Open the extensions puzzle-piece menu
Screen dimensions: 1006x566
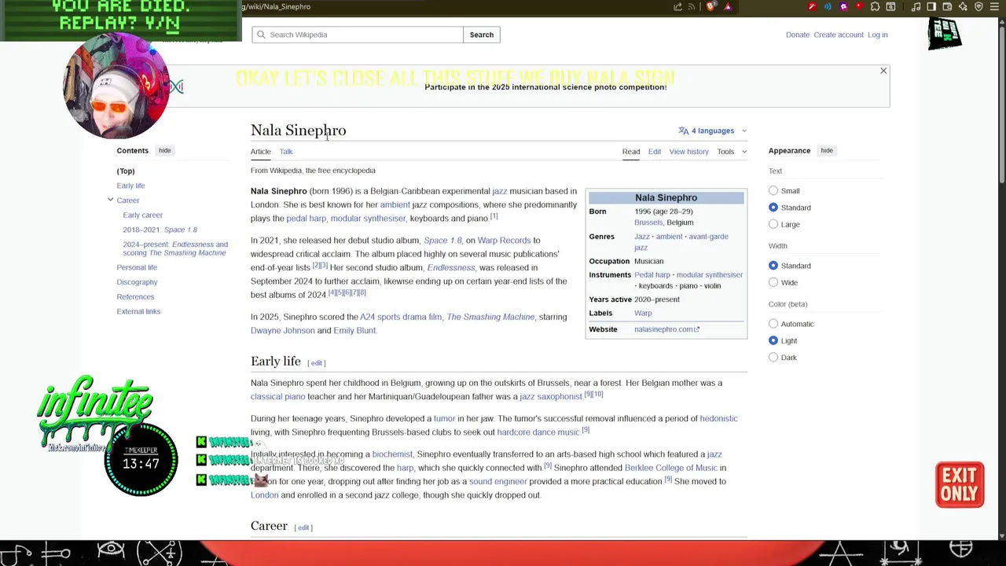click(x=875, y=6)
